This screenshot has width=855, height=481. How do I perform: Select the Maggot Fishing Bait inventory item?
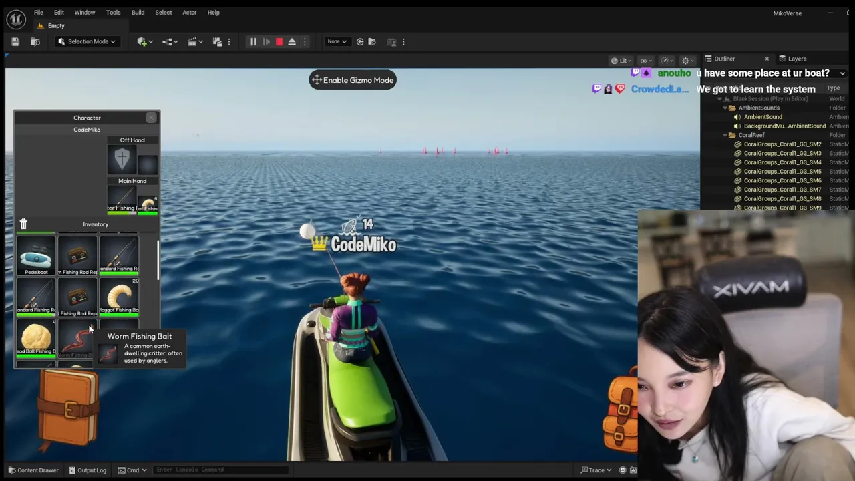pos(119,297)
